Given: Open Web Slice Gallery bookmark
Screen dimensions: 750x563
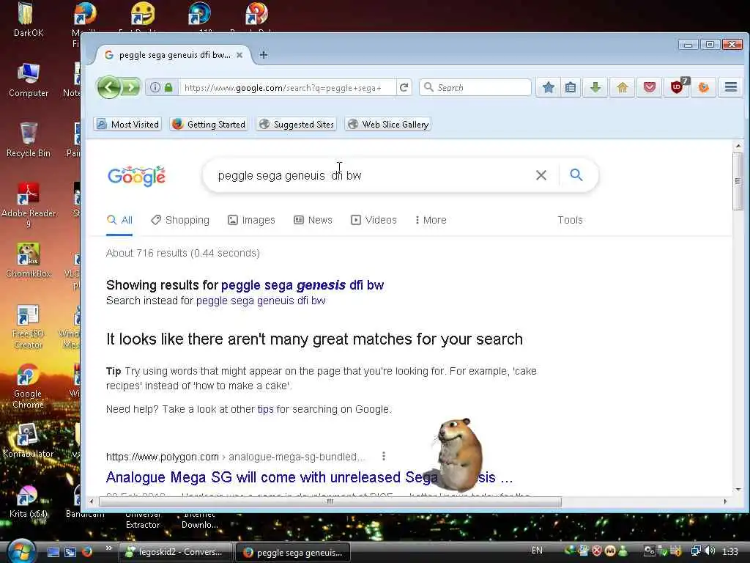Looking at the screenshot, I should pos(388,125).
